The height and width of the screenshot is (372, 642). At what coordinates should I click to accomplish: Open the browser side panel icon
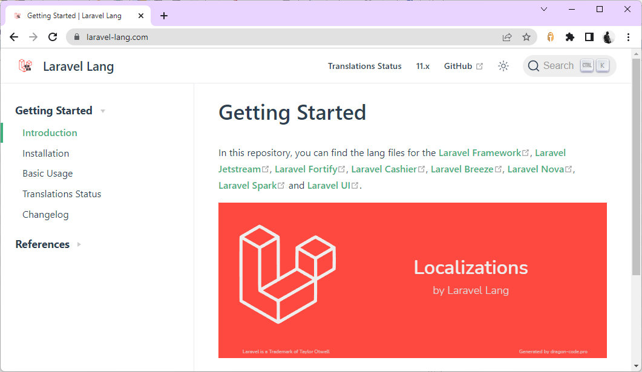coord(589,38)
